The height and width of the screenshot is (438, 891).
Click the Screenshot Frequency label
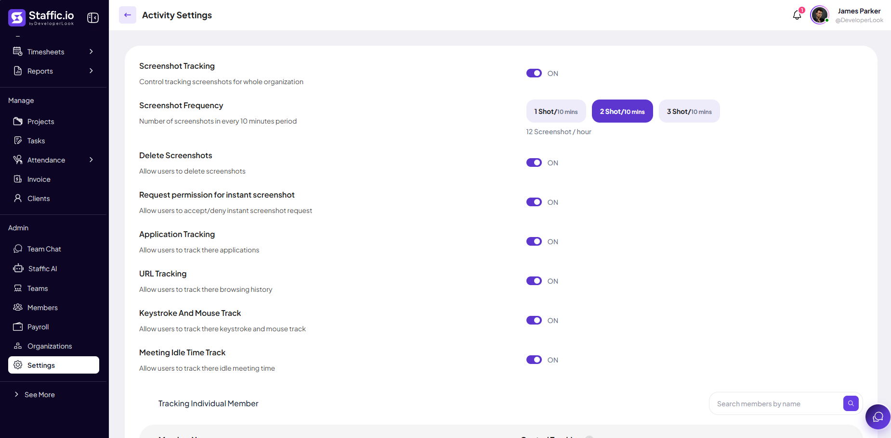tap(181, 105)
